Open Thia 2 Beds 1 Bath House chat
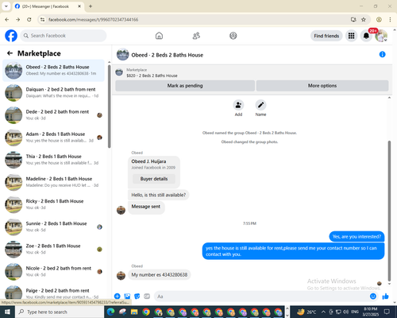Screen dimensions: 397x318 pos(54,160)
